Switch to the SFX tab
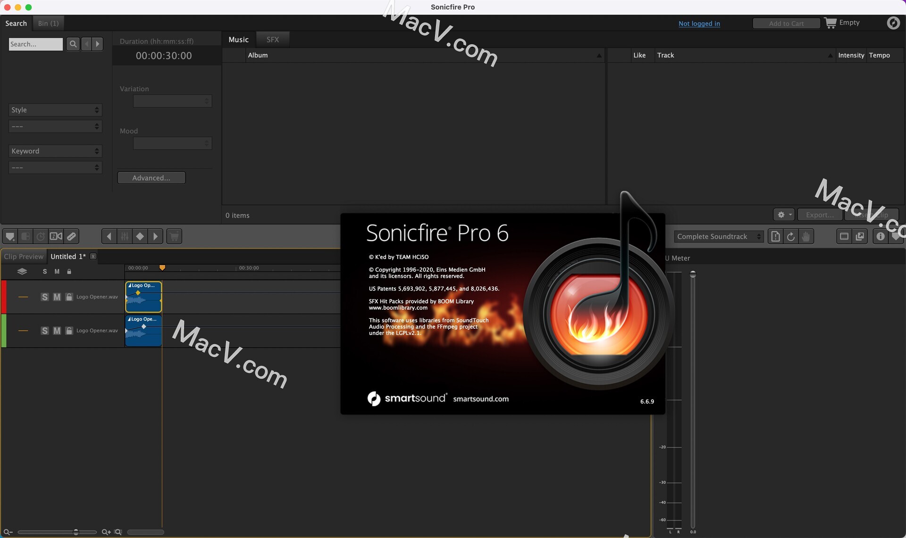The height and width of the screenshot is (538, 906). [x=273, y=40]
